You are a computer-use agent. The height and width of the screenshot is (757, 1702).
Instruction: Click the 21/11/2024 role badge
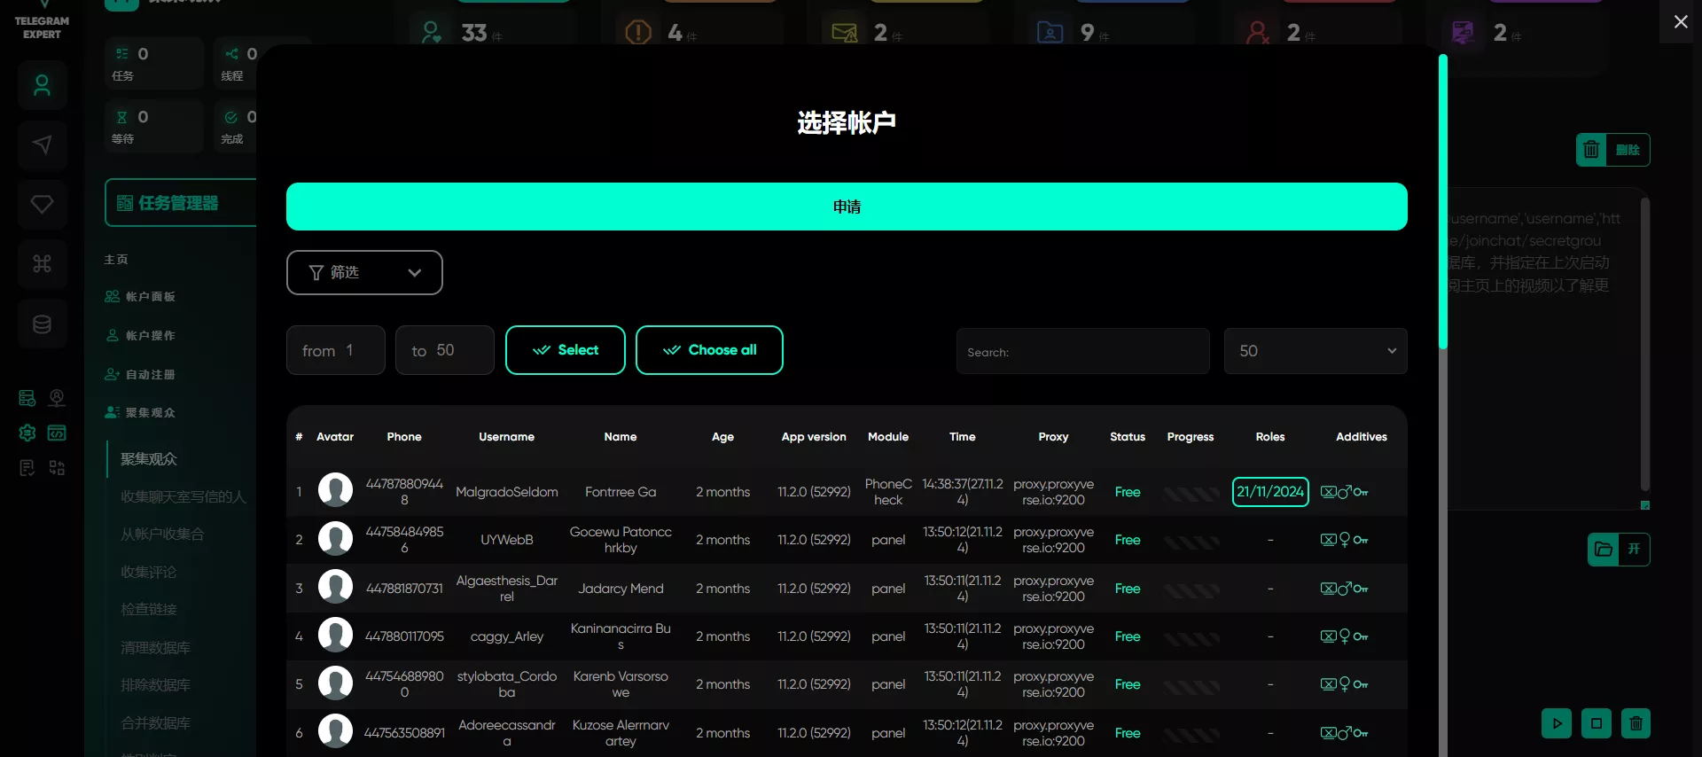tap(1270, 492)
